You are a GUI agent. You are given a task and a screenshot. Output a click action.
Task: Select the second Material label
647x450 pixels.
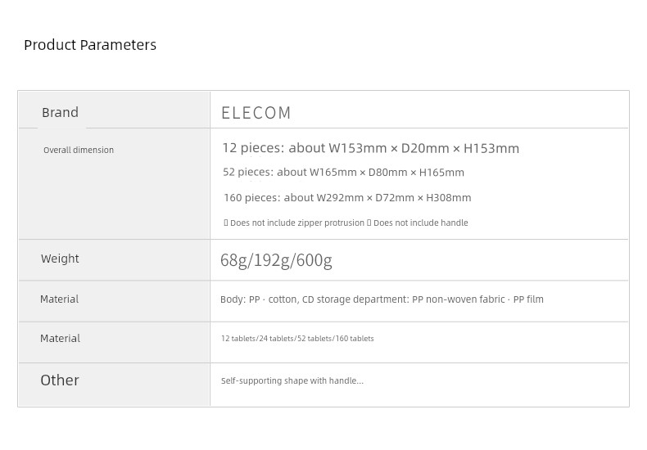click(60, 339)
